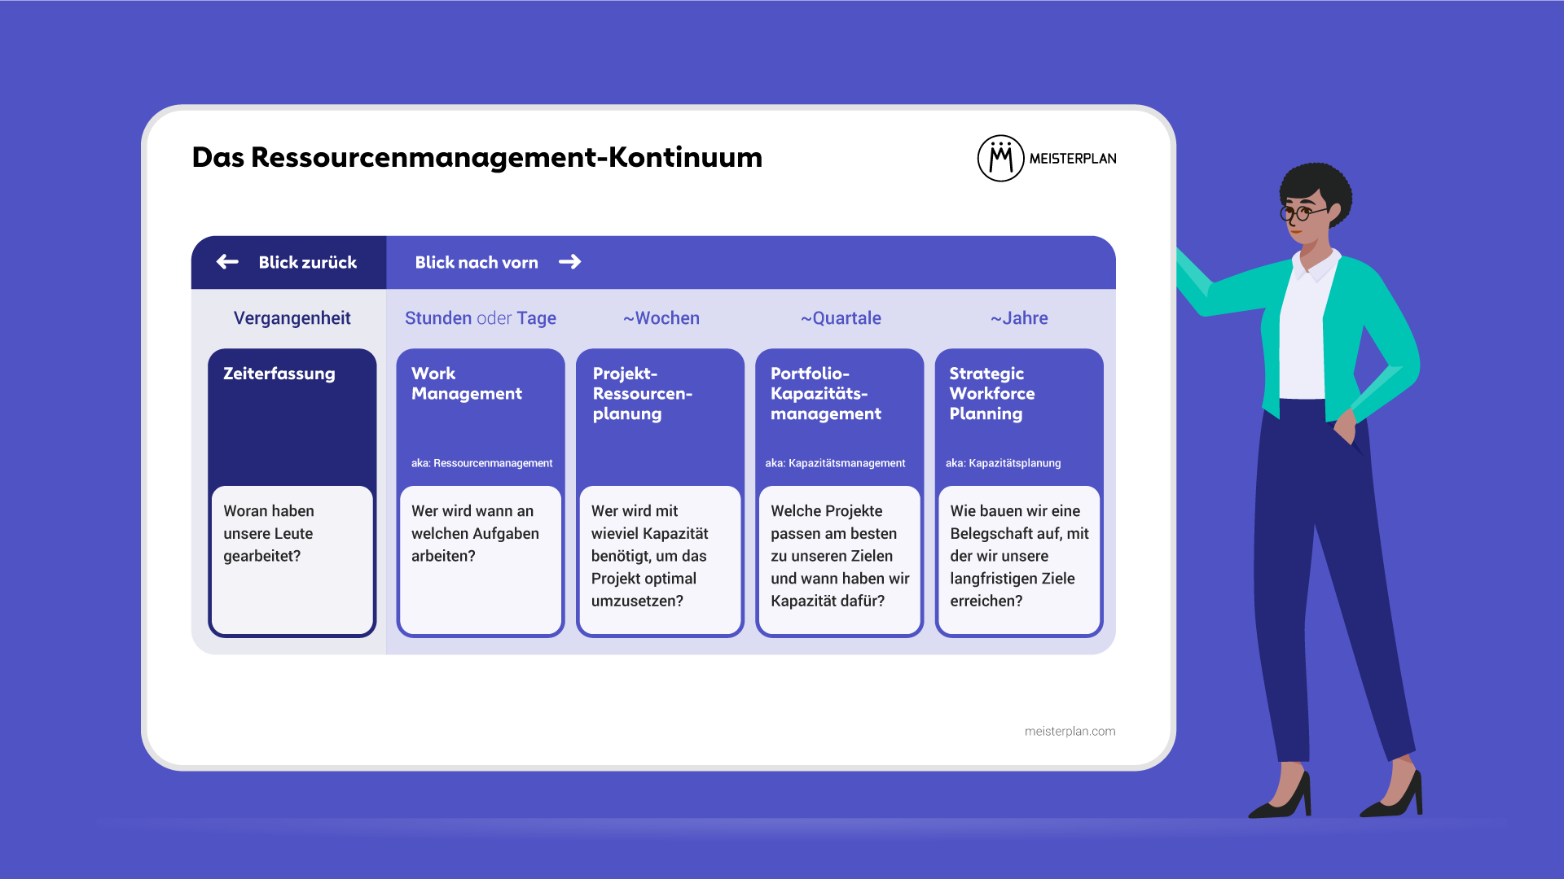Click the ~Jahre column label
The image size is (1564, 879).
(x=1019, y=318)
